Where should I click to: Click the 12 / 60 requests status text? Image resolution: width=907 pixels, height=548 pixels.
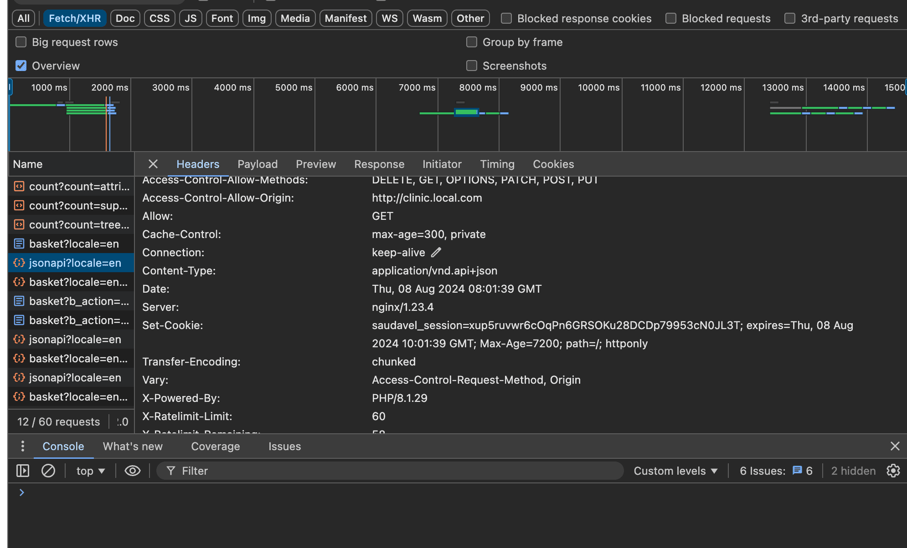click(58, 421)
